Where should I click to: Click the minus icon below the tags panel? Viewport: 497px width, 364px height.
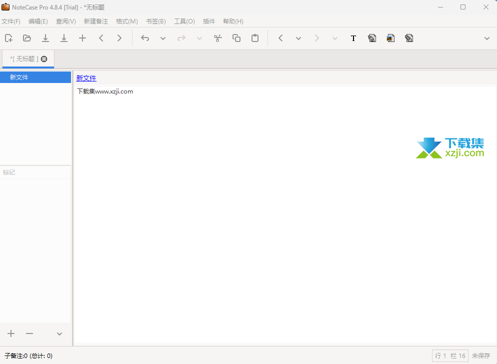(x=29, y=333)
